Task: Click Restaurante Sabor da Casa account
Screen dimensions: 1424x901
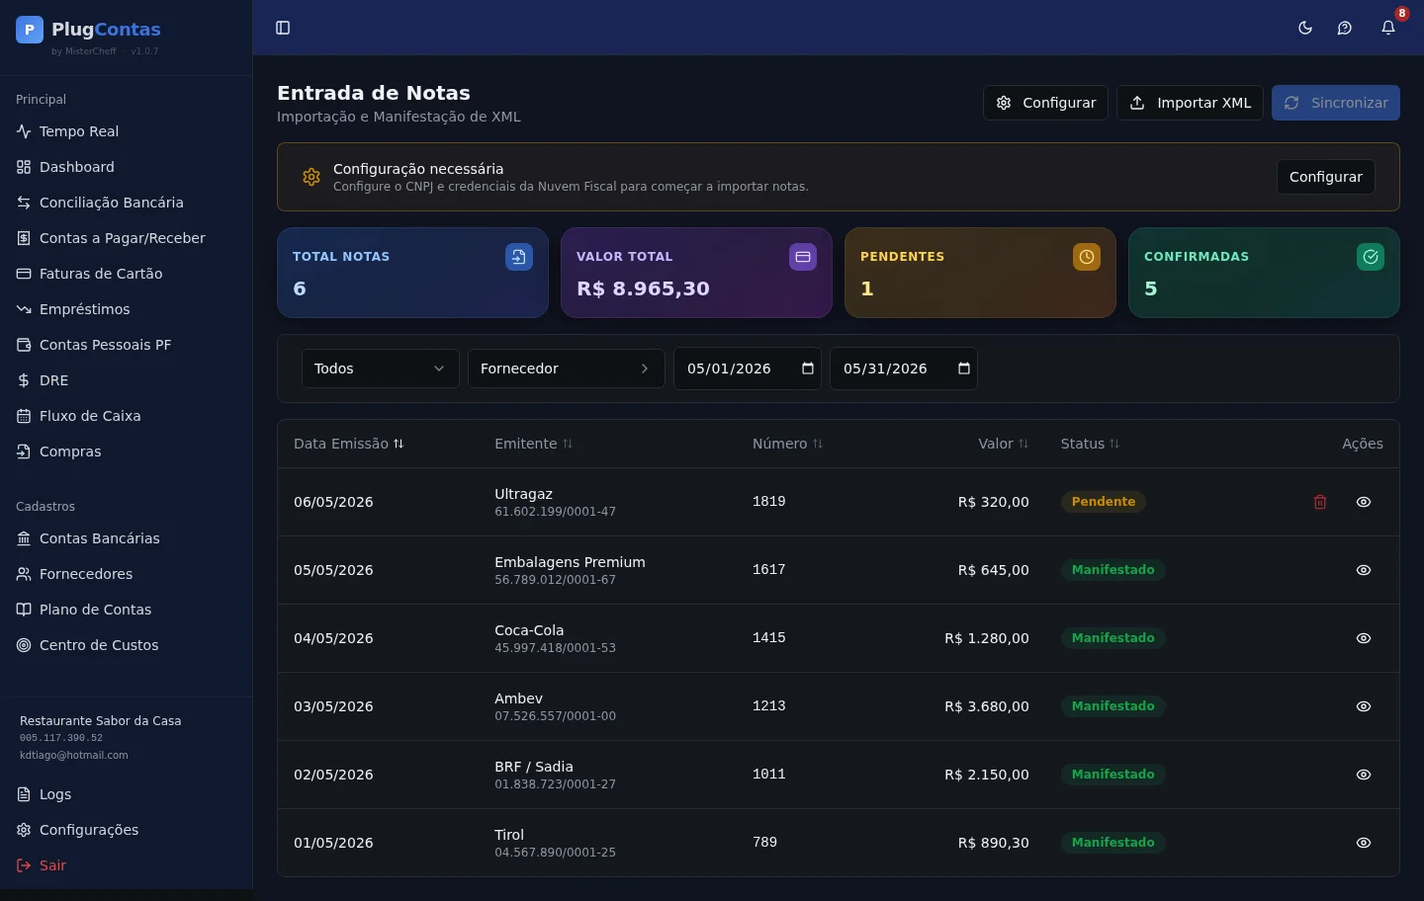Action: tap(101, 721)
